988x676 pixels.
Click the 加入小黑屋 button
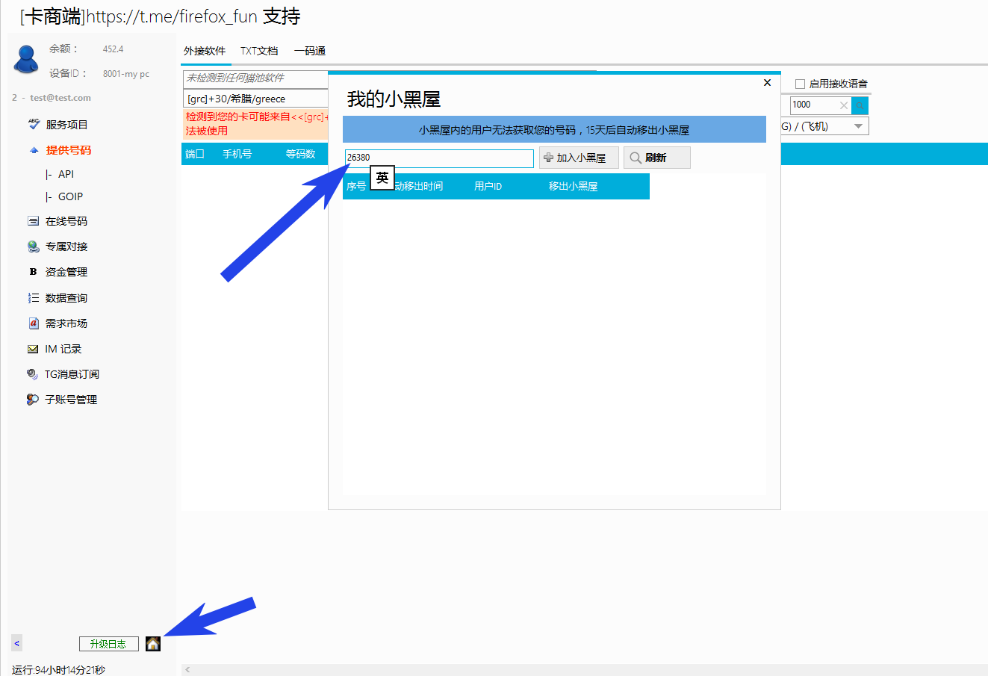point(579,158)
